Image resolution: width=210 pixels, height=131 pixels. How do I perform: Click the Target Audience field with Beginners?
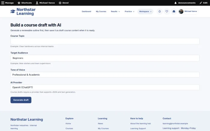pyautogui.click(x=105, y=58)
